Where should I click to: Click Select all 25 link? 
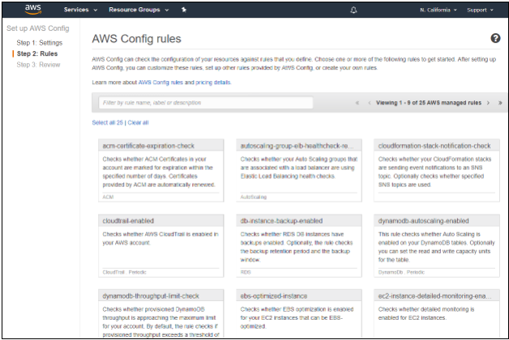(108, 122)
